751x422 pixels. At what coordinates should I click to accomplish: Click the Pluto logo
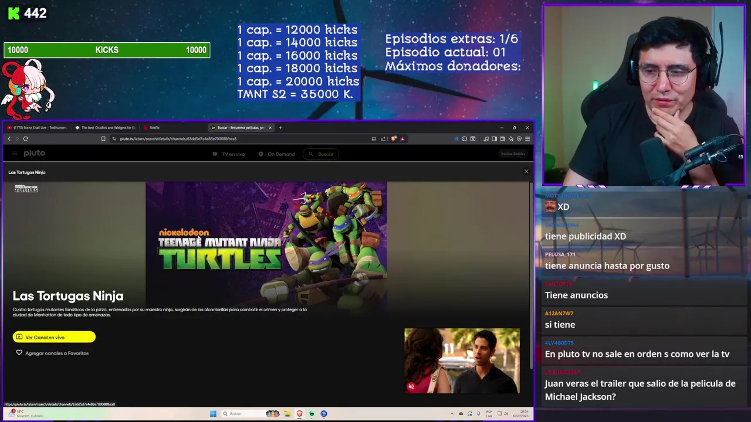[34, 153]
